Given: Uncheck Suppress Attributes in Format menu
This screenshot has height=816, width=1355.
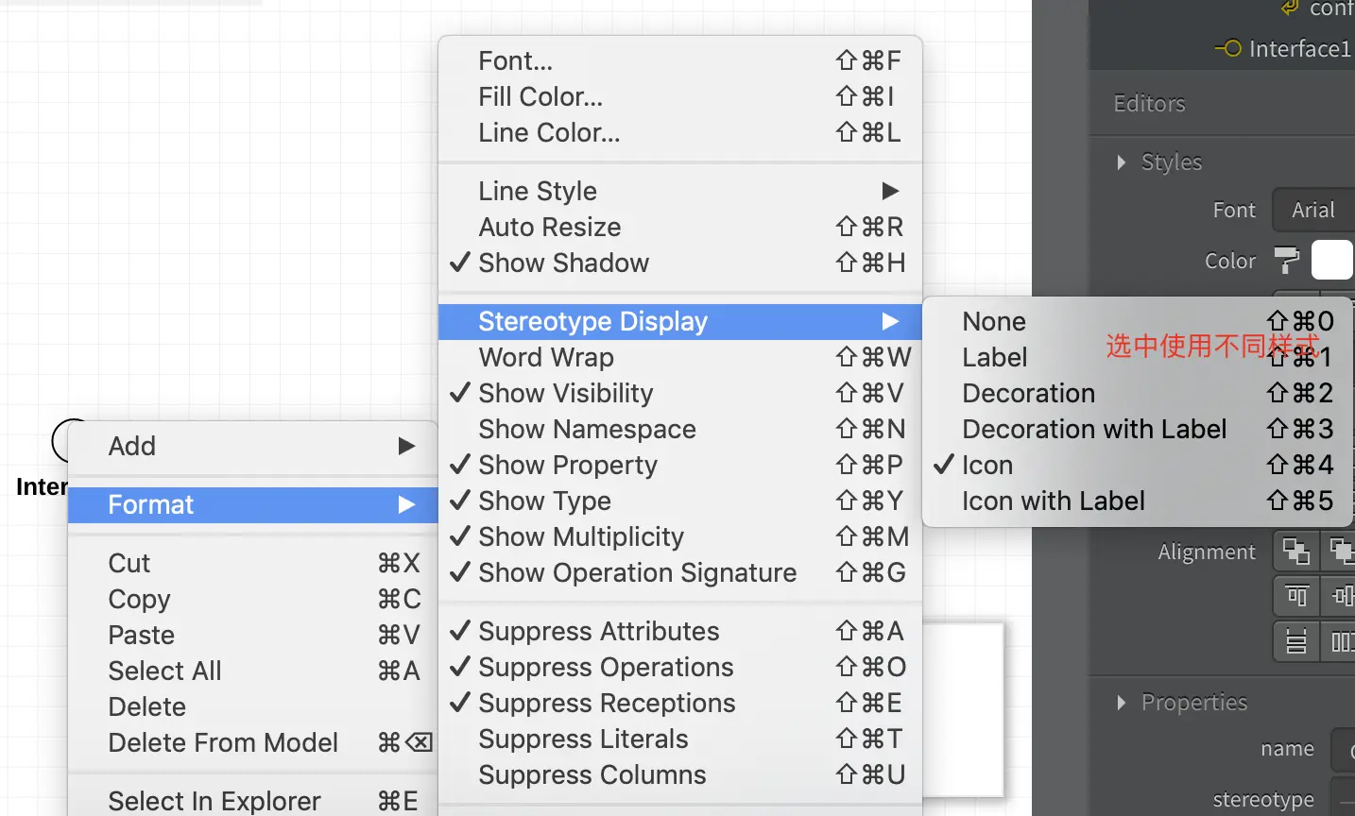Looking at the screenshot, I should pyautogui.click(x=598, y=631).
